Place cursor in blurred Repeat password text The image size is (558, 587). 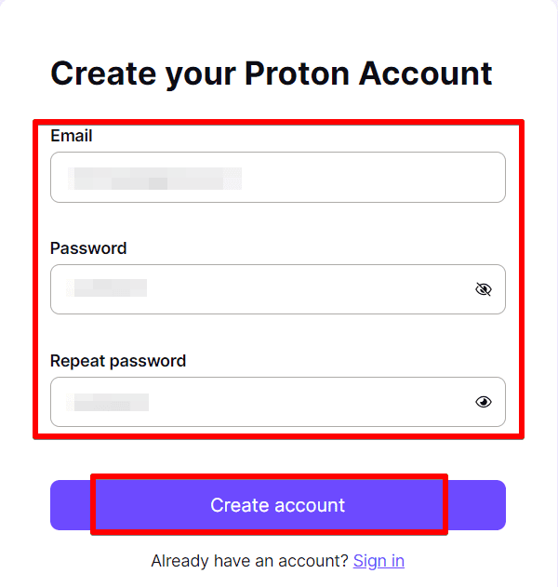(x=110, y=402)
